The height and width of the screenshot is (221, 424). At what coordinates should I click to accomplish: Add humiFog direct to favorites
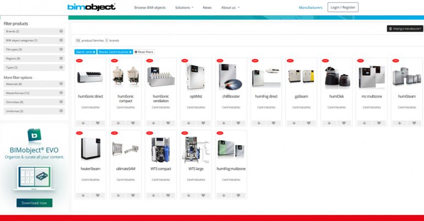click(273, 123)
